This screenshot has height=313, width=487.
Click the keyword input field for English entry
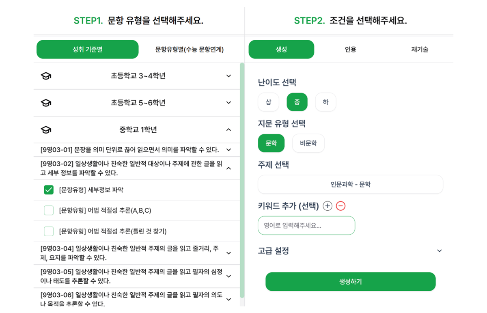point(306,225)
